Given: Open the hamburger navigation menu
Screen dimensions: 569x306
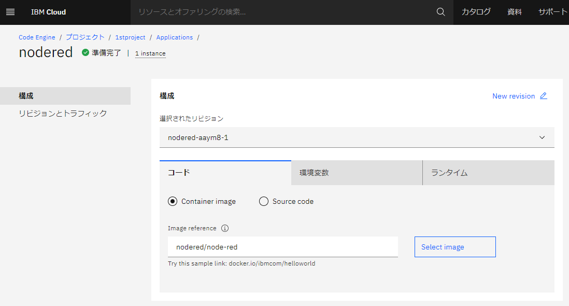Looking at the screenshot, I should 10,12.
